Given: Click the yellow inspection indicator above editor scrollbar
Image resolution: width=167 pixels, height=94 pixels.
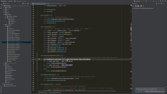Looking at the screenshot, I should point(131,5).
